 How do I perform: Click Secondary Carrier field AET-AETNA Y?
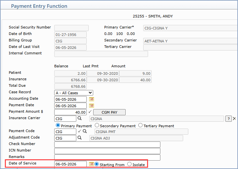pos(191,41)
